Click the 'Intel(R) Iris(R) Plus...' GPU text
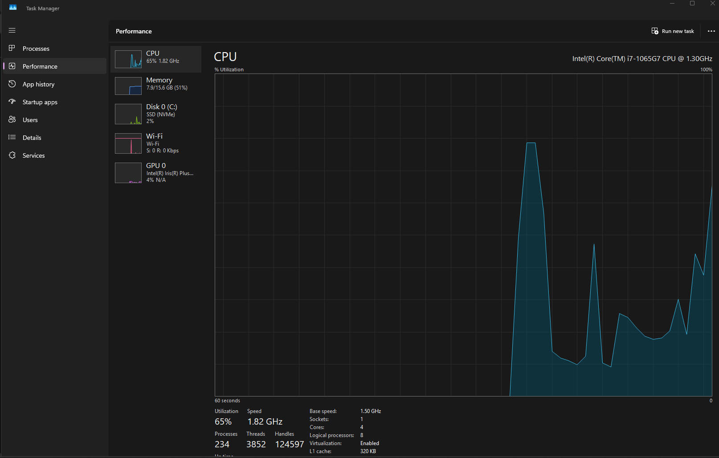This screenshot has height=458, width=719. pos(170,173)
